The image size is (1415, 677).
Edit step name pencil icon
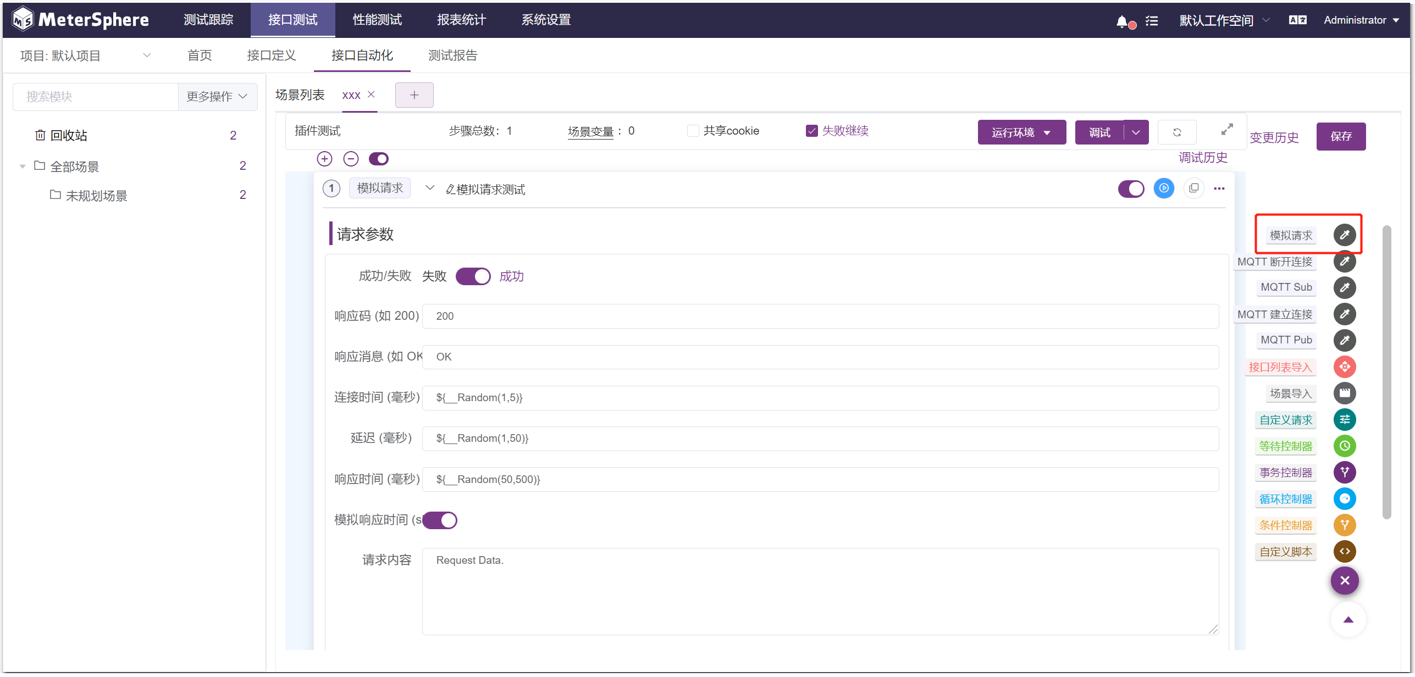click(x=450, y=190)
